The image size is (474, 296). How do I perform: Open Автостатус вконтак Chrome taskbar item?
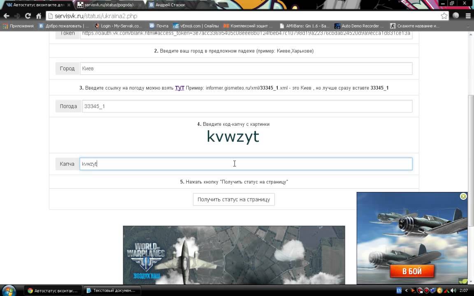click(x=53, y=291)
